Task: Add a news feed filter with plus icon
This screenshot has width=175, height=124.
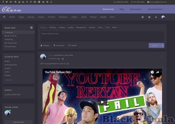Action: pos(31,28)
